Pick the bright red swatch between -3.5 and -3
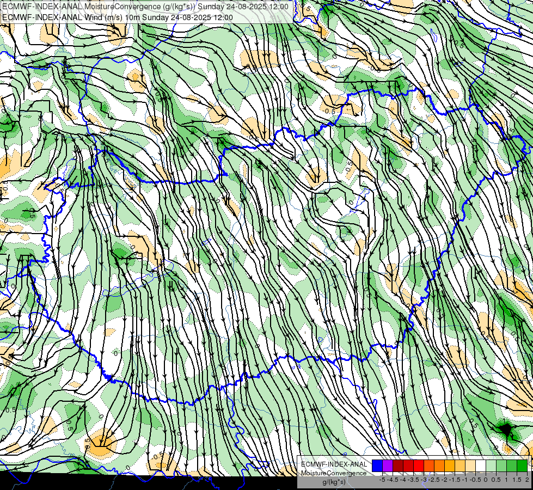 coord(419,466)
